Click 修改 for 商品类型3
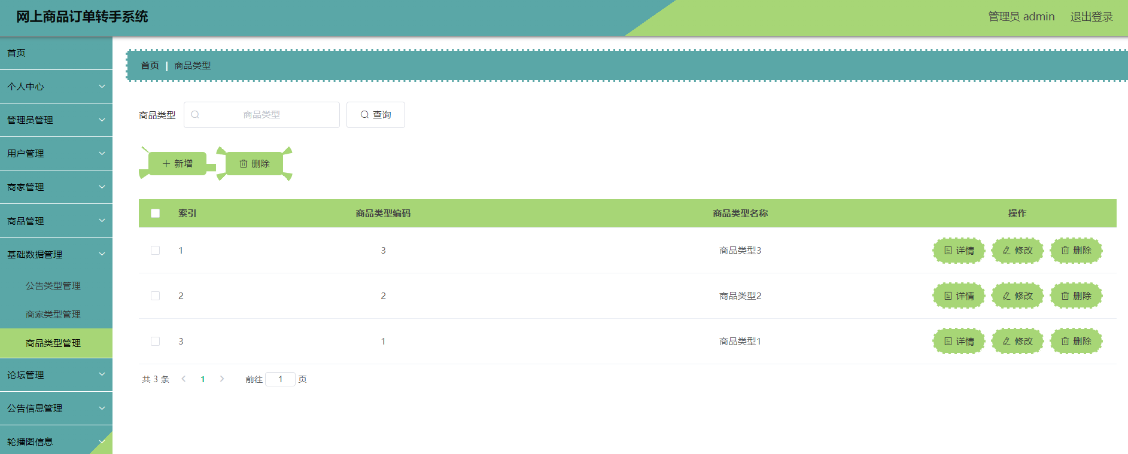 tap(1017, 251)
